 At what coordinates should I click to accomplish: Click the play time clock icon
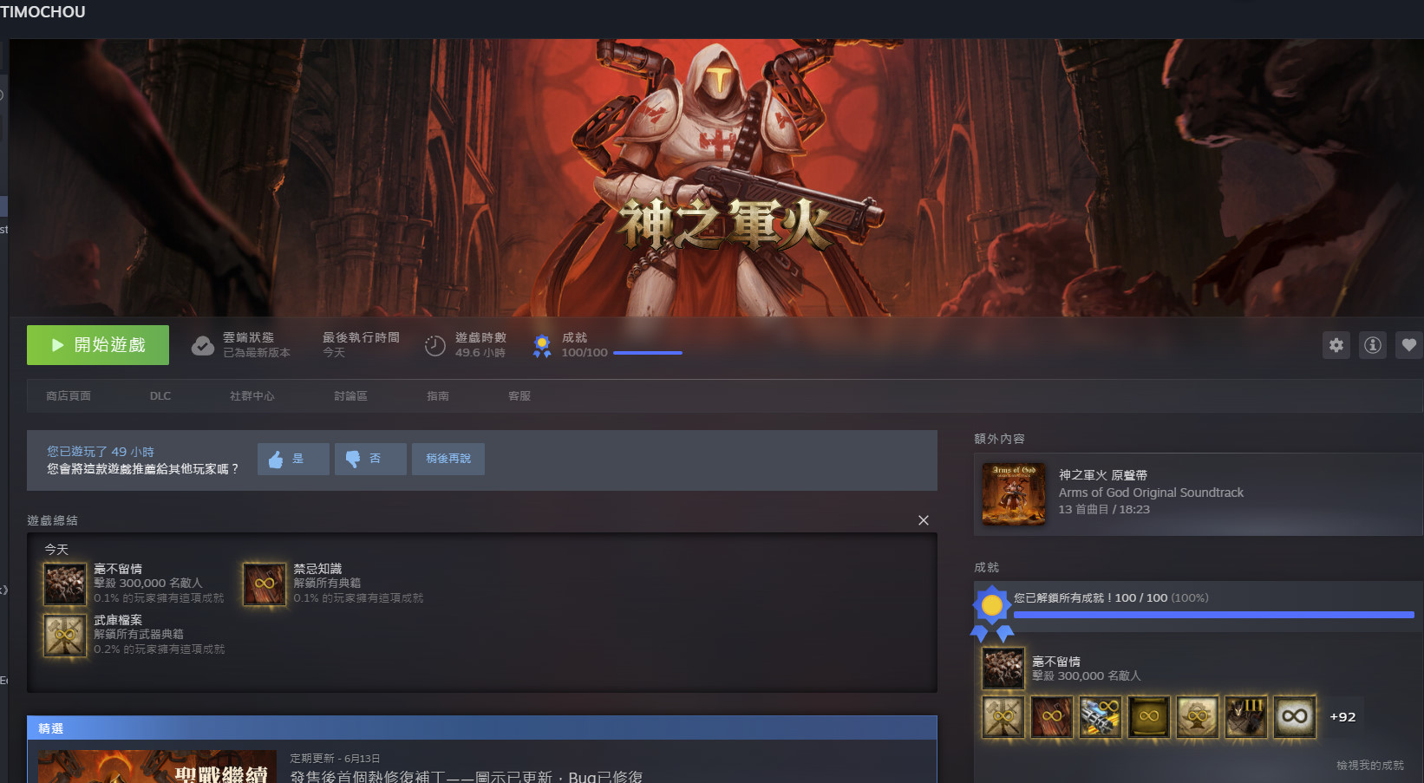point(434,346)
